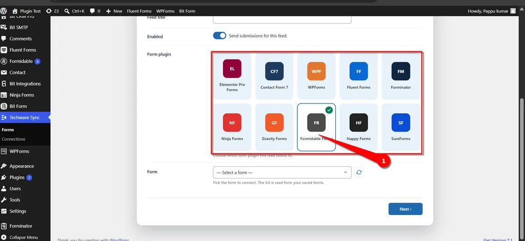Viewport: 525px width, 241px height.
Task: Click Collapse Menu in the sidebar
Action: [25, 237]
